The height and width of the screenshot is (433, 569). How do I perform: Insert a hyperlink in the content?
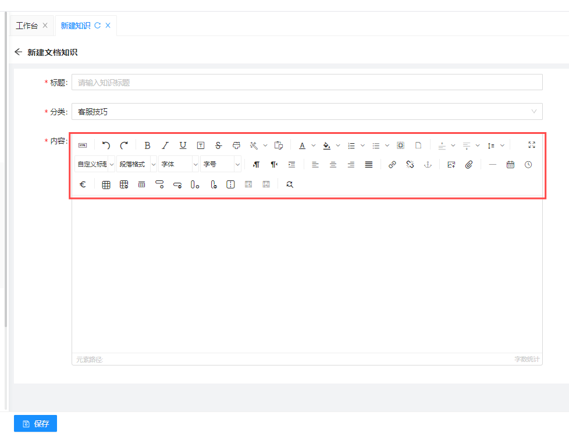coord(392,165)
